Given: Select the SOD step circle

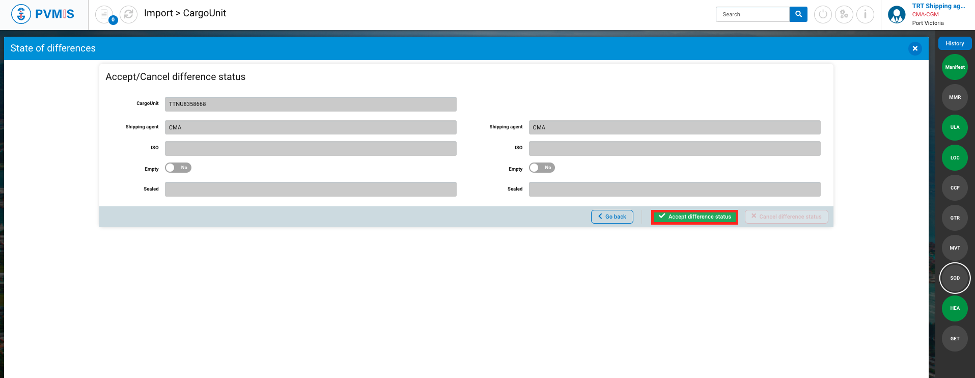Looking at the screenshot, I should click(x=955, y=278).
